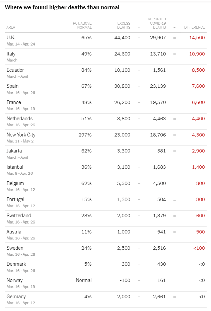Select the 'Mar. 16 - Apr. 26' date under Netherlands
The image size is (211, 311).
(21, 125)
